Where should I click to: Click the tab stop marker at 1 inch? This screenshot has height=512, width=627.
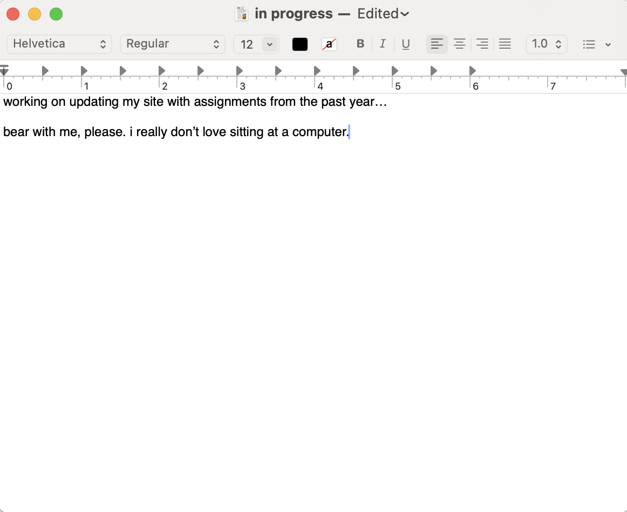(x=84, y=71)
